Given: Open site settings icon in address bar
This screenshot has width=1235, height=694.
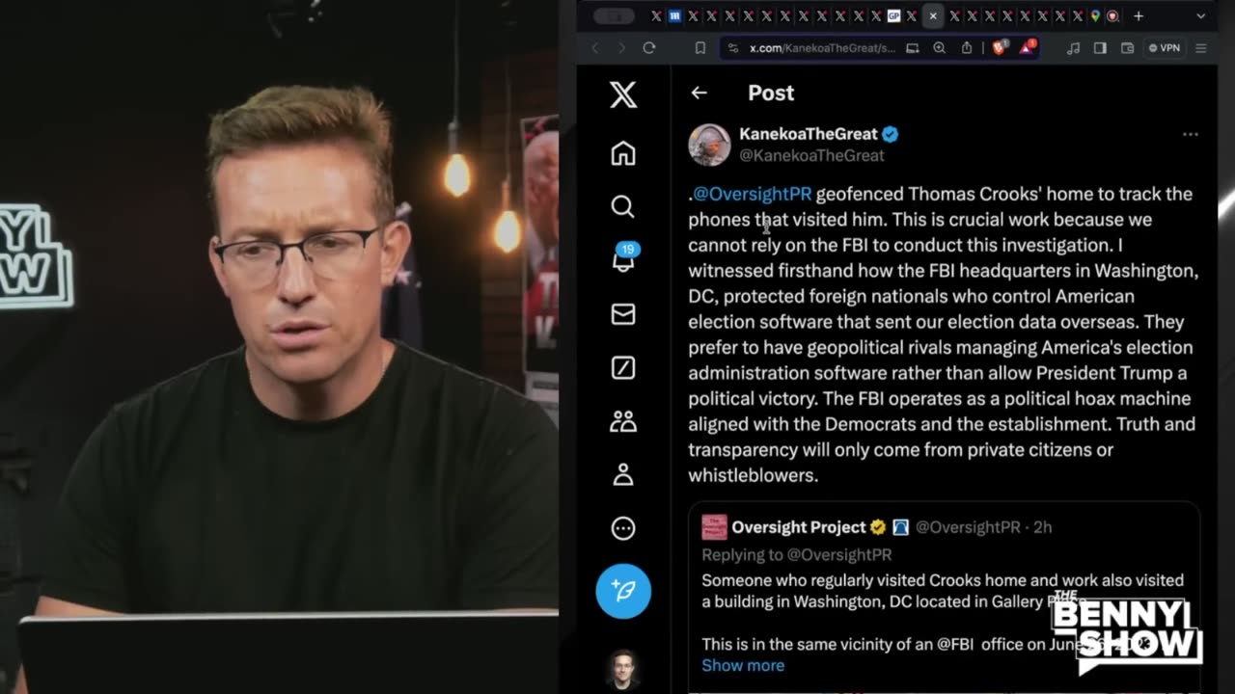Looking at the screenshot, I should (734, 47).
